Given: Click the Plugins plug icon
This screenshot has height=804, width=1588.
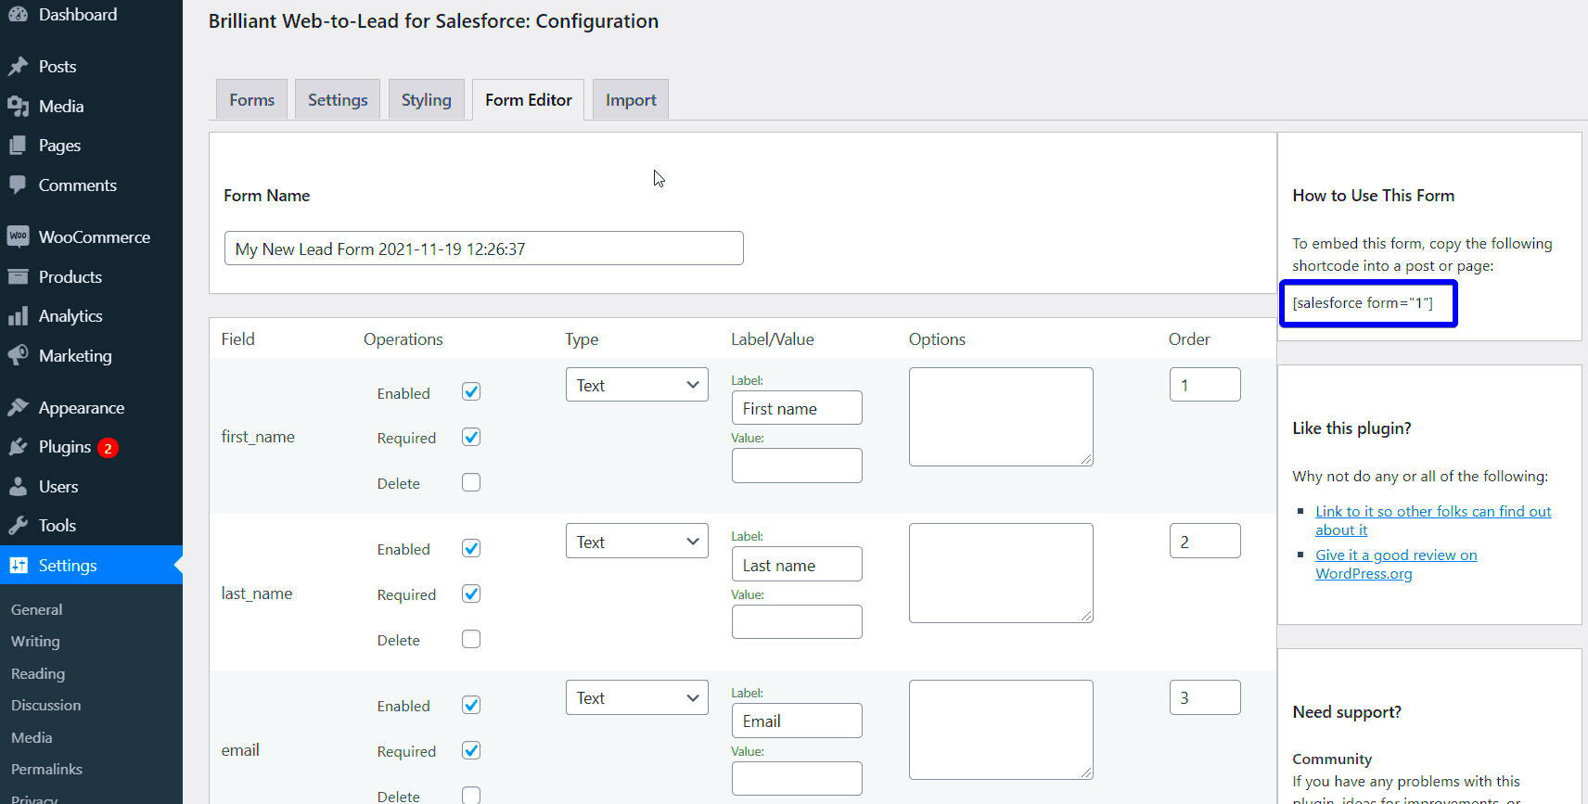Looking at the screenshot, I should pyautogui.click(x=18, y=447).
